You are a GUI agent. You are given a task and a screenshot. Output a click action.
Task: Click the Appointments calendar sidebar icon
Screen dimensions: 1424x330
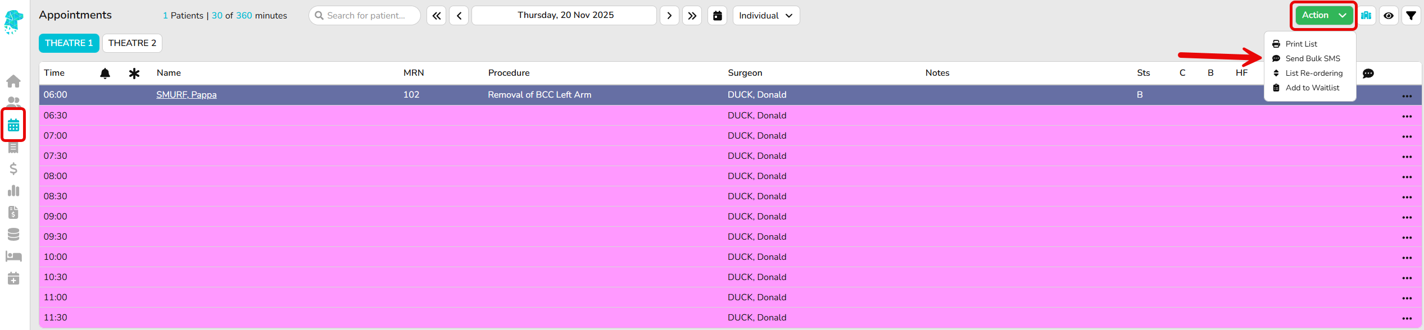[13, 125]
